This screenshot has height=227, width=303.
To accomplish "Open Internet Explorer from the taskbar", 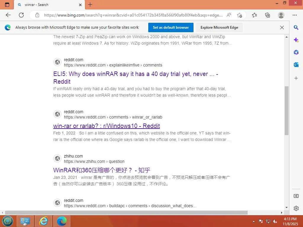I will (43, 221).
